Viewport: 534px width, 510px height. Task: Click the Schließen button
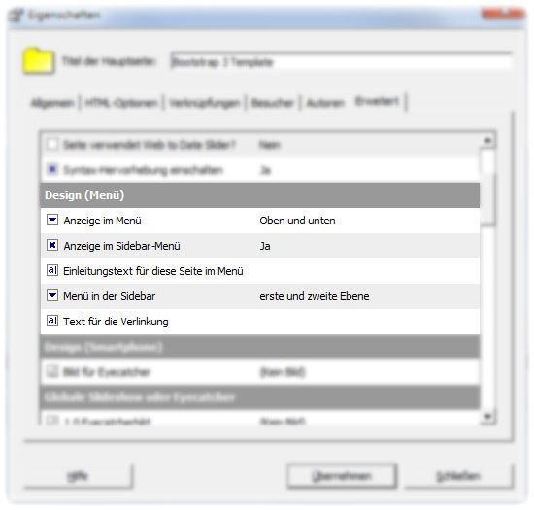tap(458, 476)
